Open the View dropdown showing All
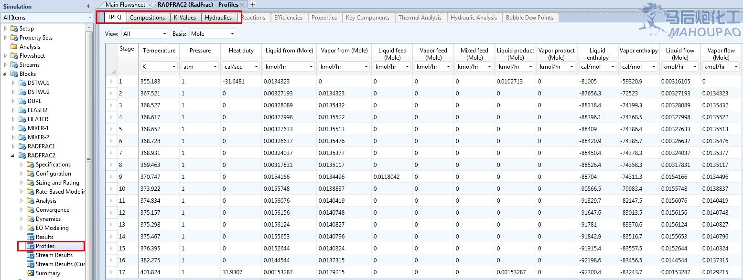Viewport: 743px width, 280px height. [144, 34]
